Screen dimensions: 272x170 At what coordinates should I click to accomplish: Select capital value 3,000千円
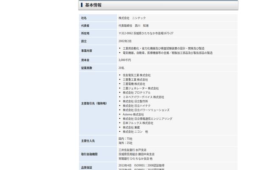click(x=125, y=60)
